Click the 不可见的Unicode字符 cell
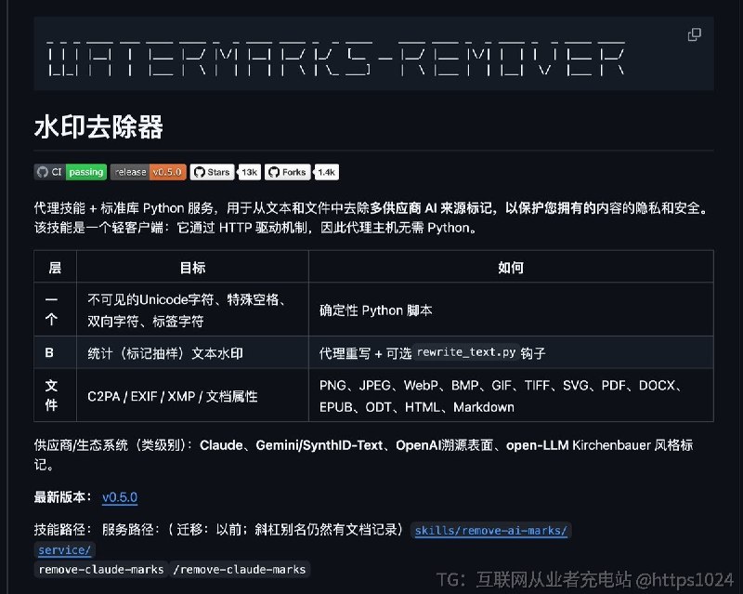This screenshot has height=594, width=743. [x=192, y=310]
